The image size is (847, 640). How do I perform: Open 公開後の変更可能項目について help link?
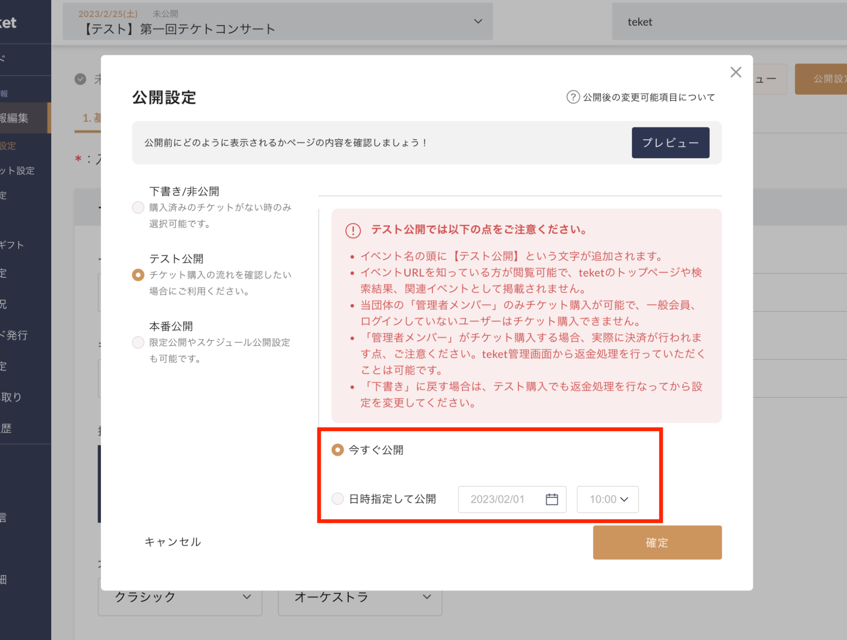pos(648,97)
